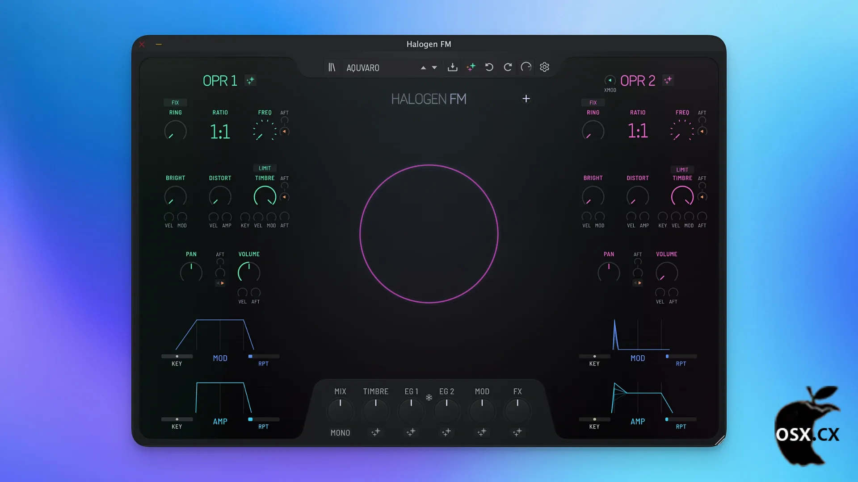Image resolution: width=858 pixels, height=482 pixels.
Task: Click OPR 1 TIMBRE KEY modulation mini knob
Action: click(x=245, y=217)
